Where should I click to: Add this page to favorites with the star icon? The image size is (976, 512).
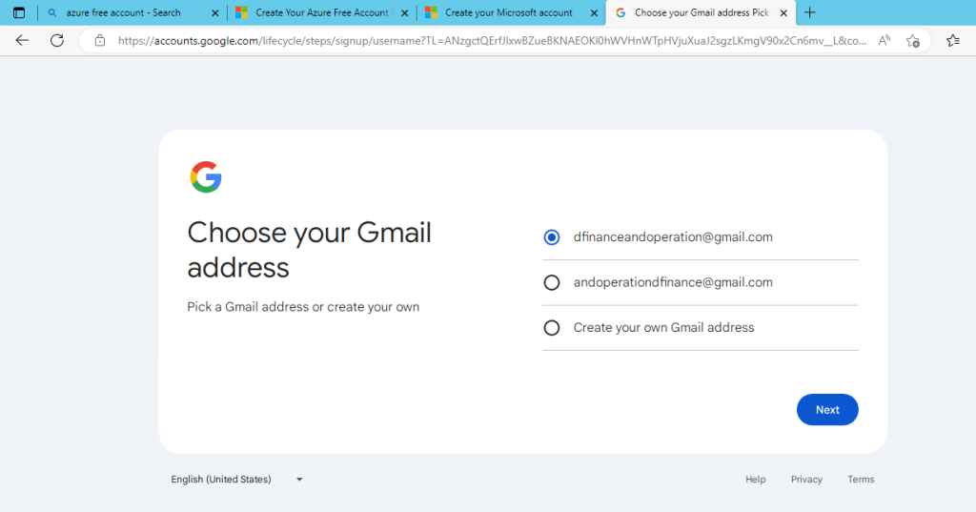click(x=912, y=41)
